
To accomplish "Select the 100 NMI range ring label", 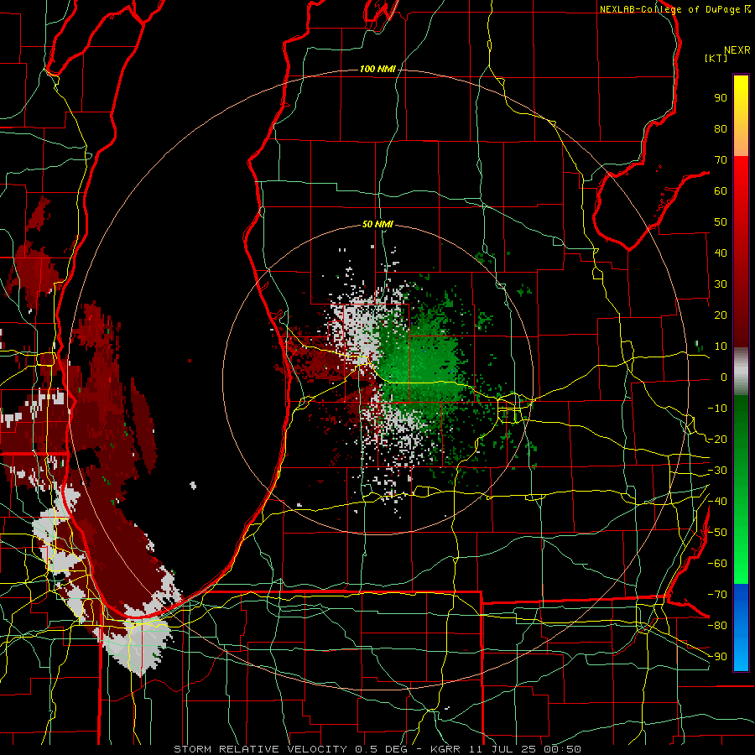I will (x=377, y=70).
